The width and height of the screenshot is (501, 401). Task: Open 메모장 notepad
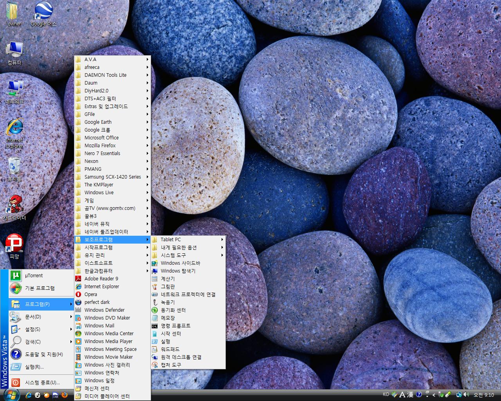click(x=188, y=318)
